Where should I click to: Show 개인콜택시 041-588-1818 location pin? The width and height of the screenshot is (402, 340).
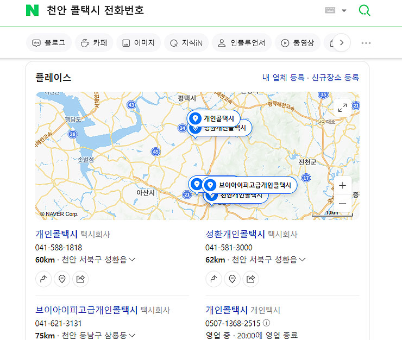click(x=62, y=279)
